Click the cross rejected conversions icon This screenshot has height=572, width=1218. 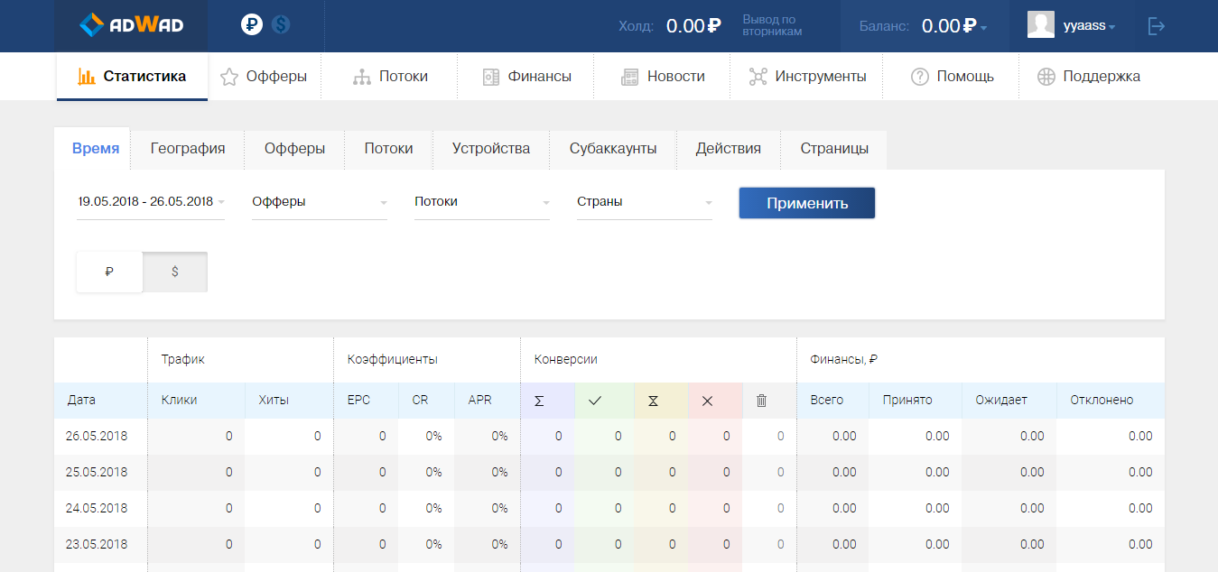[707, 401]
